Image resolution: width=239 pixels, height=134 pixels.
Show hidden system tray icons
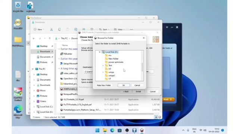tap(183, 130)
